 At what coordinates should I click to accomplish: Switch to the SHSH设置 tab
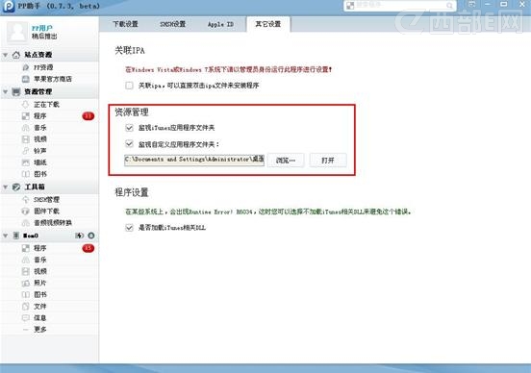pyautogui.click(x=173, y=24)
